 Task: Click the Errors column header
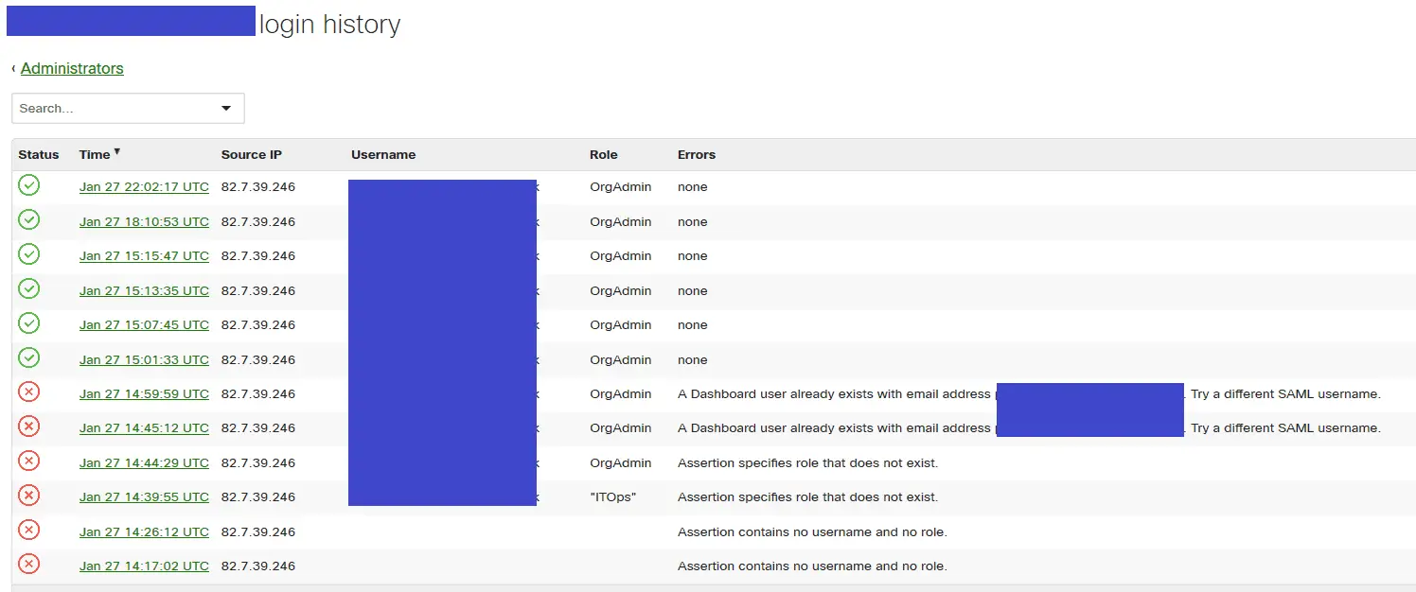tap(697, 154)
